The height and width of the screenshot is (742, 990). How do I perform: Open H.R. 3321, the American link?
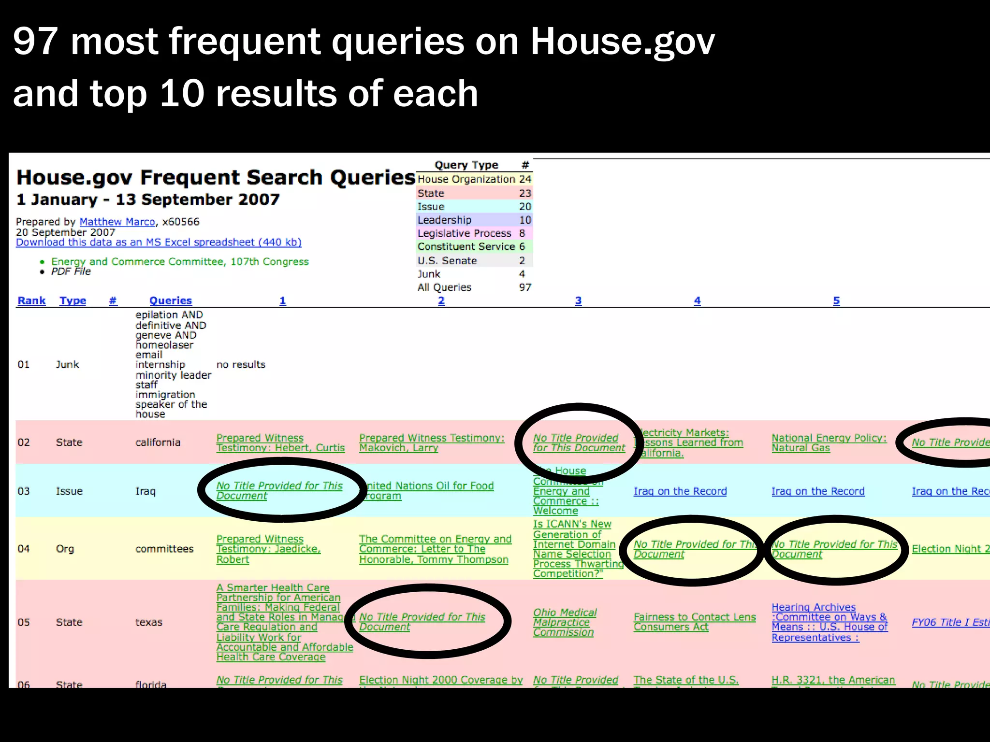pos(833,680)
